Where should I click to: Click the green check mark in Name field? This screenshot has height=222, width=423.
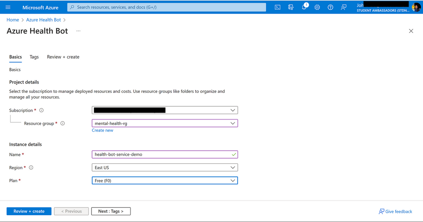[234, 154]
